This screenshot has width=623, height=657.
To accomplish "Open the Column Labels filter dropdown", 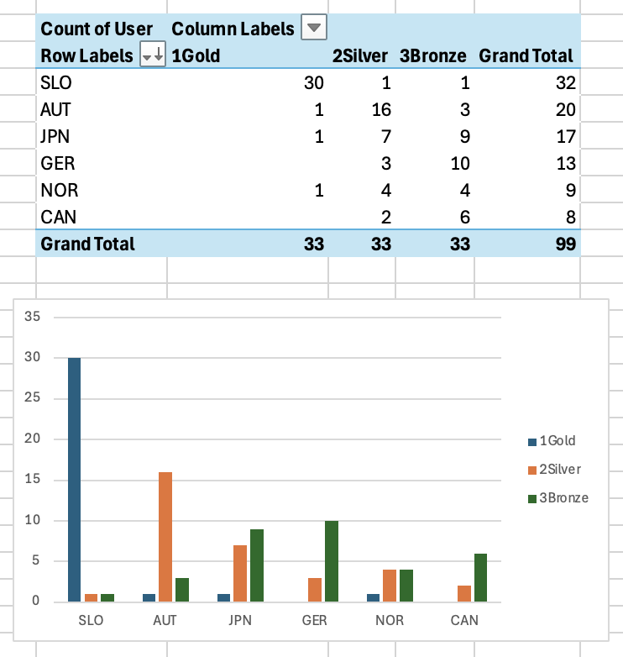I will click(x=313, y=28).
